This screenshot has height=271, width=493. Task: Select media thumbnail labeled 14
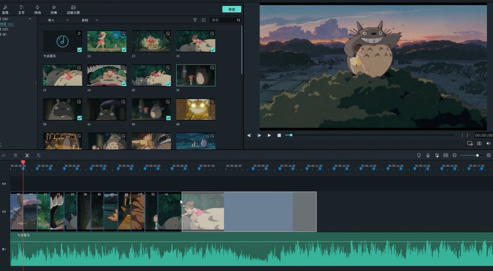coord(196,41)
